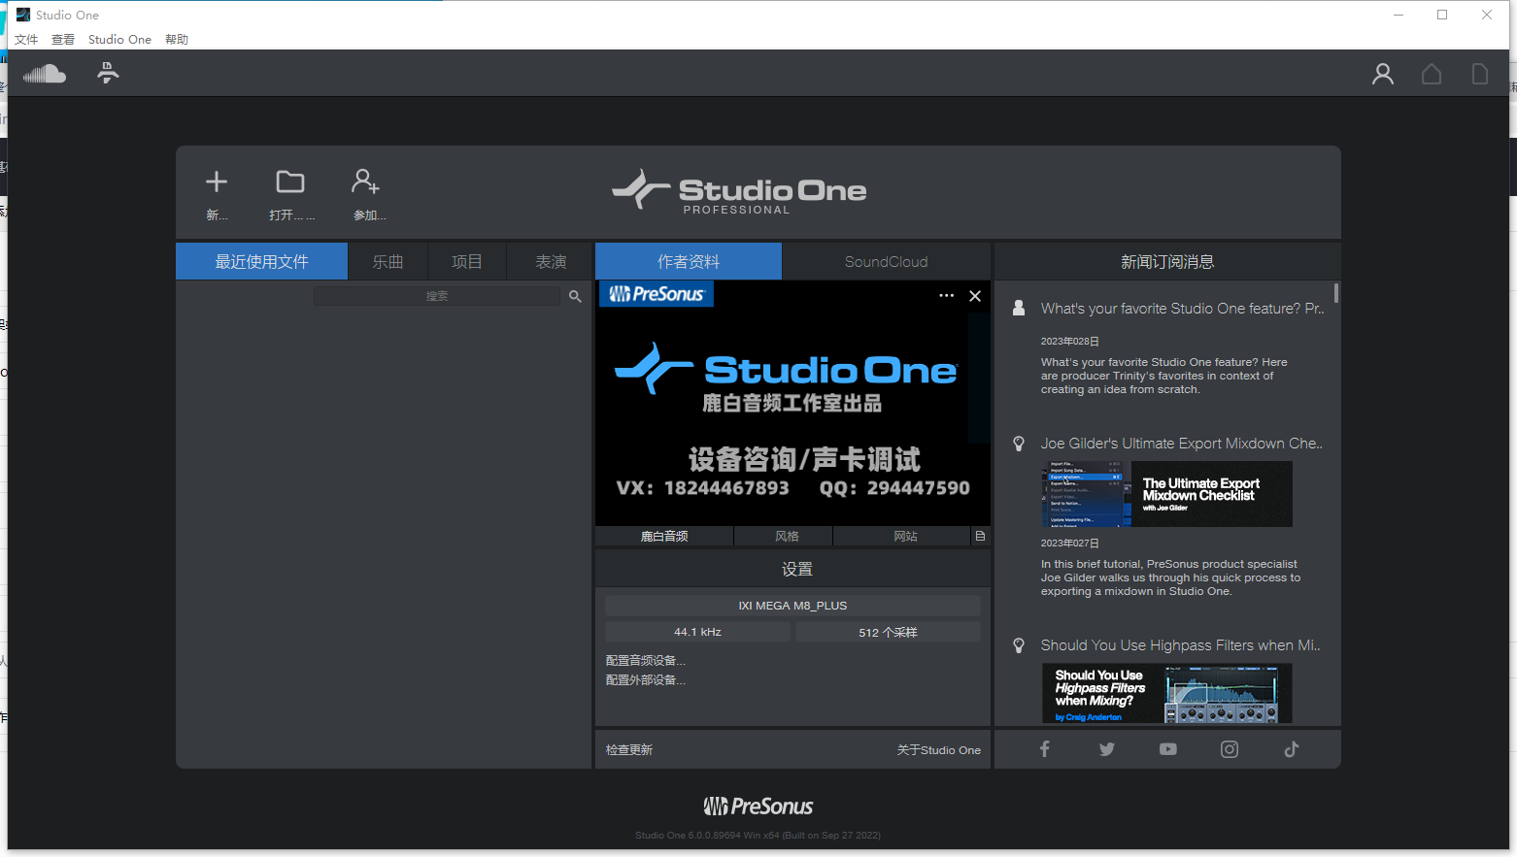Click the join user-plus icon
The image size is (1517, 857).
(x=365, y=181)
